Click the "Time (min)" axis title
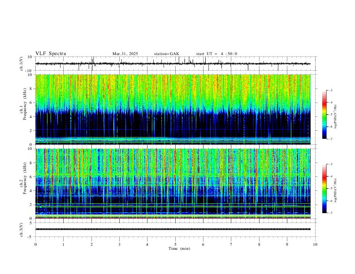This screenshot has width=355, height=274. (x=179, y=248)
